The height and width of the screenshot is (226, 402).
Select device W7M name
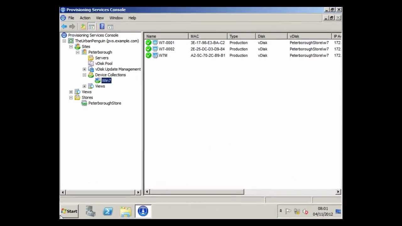point(163,55)
